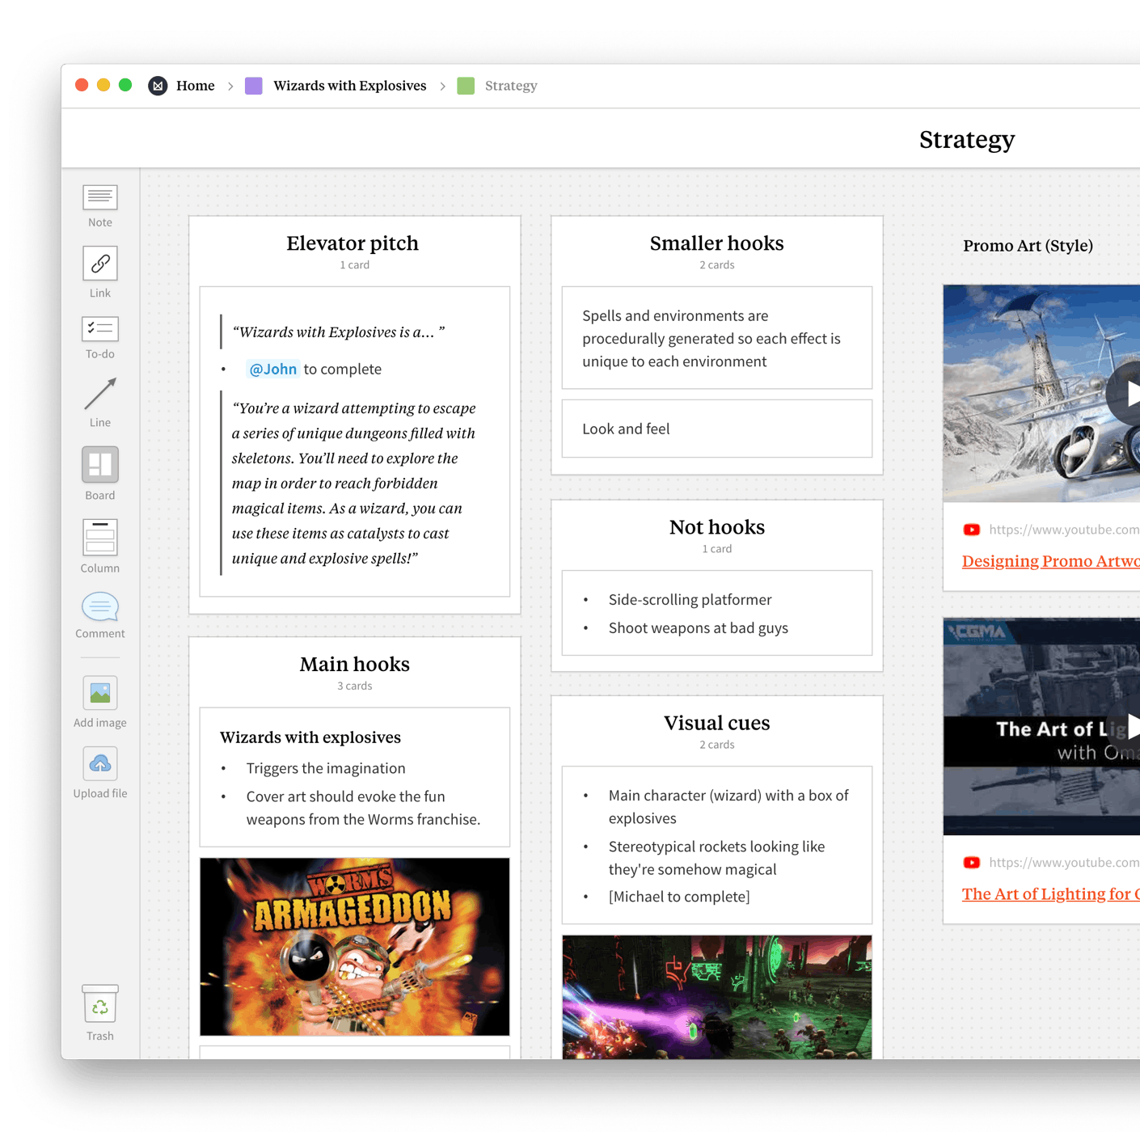The image size is (1140, 1132).
Task: Open the Designing Promo Artwork link
Action: pos(1049,560)
